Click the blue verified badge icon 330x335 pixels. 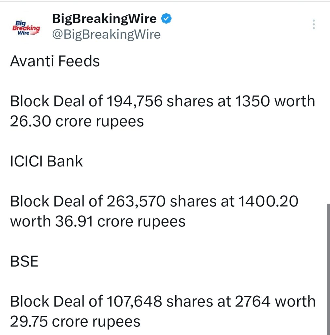[x=166, y=19]
